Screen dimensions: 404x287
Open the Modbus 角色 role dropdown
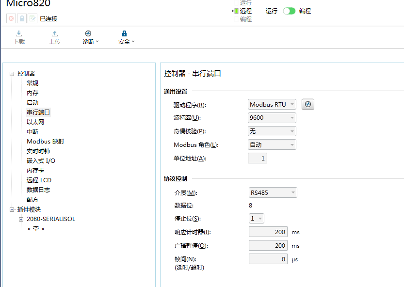tap(272, 144)
